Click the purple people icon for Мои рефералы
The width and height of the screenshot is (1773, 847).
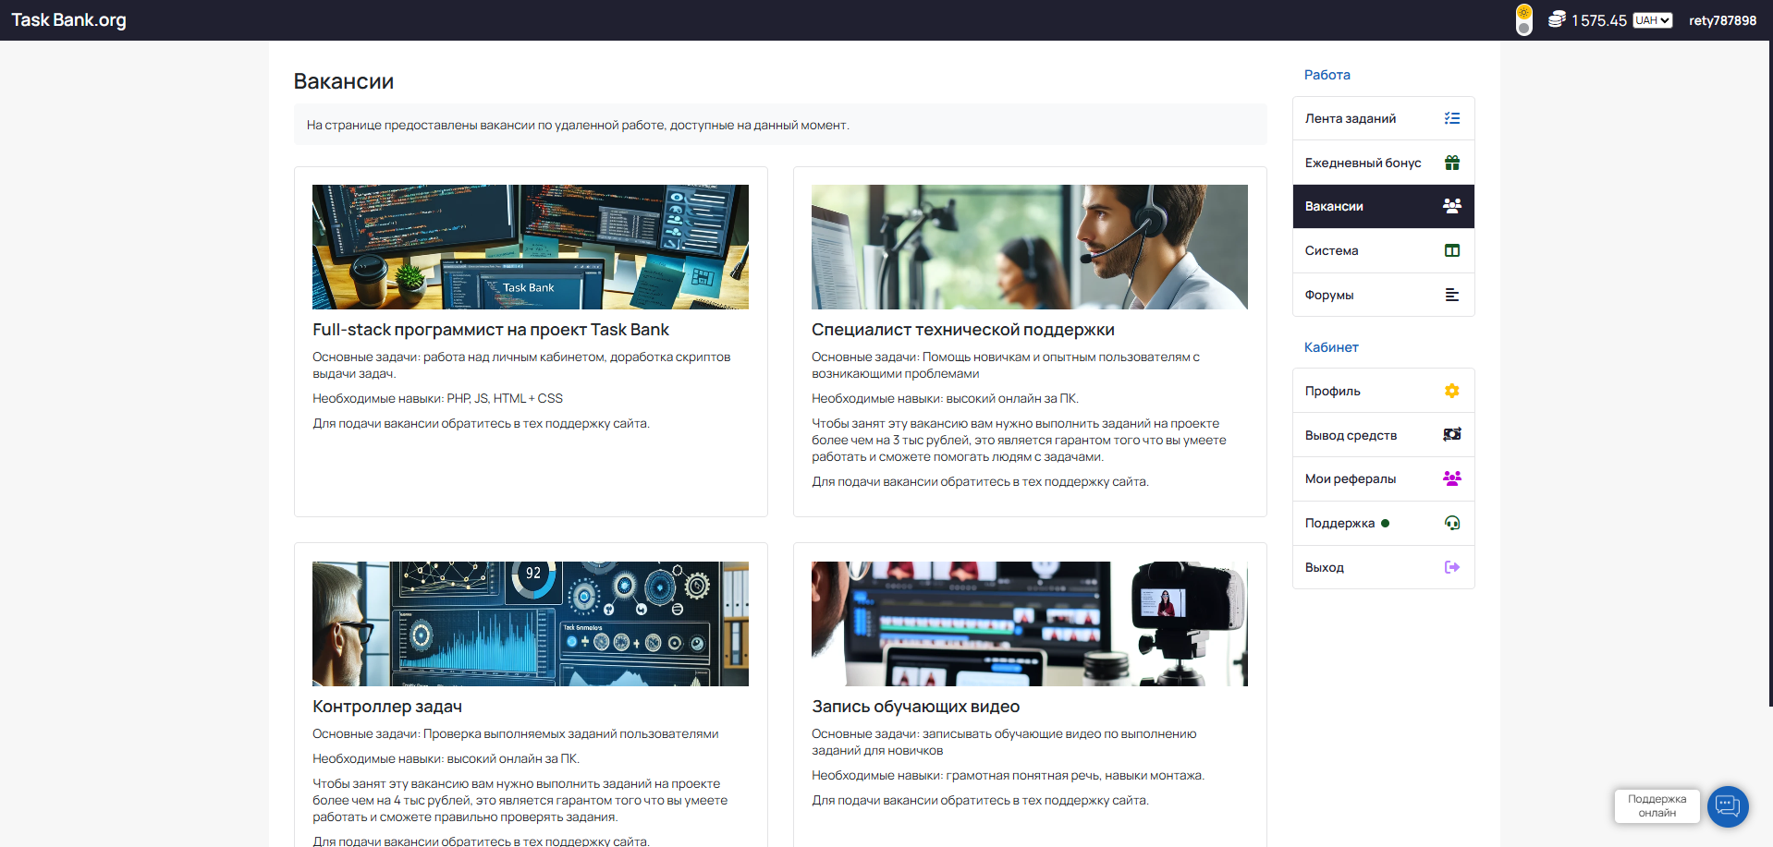1451,478
